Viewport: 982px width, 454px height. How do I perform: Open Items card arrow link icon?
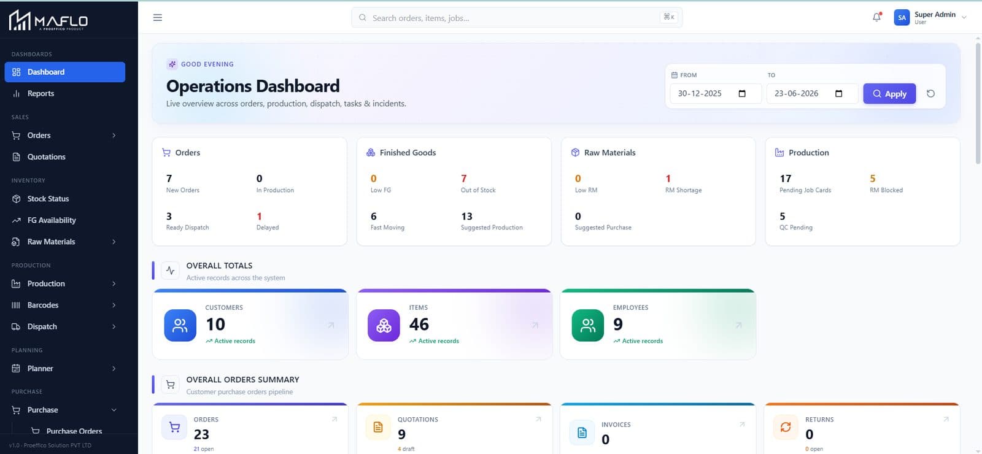point(535,325)
